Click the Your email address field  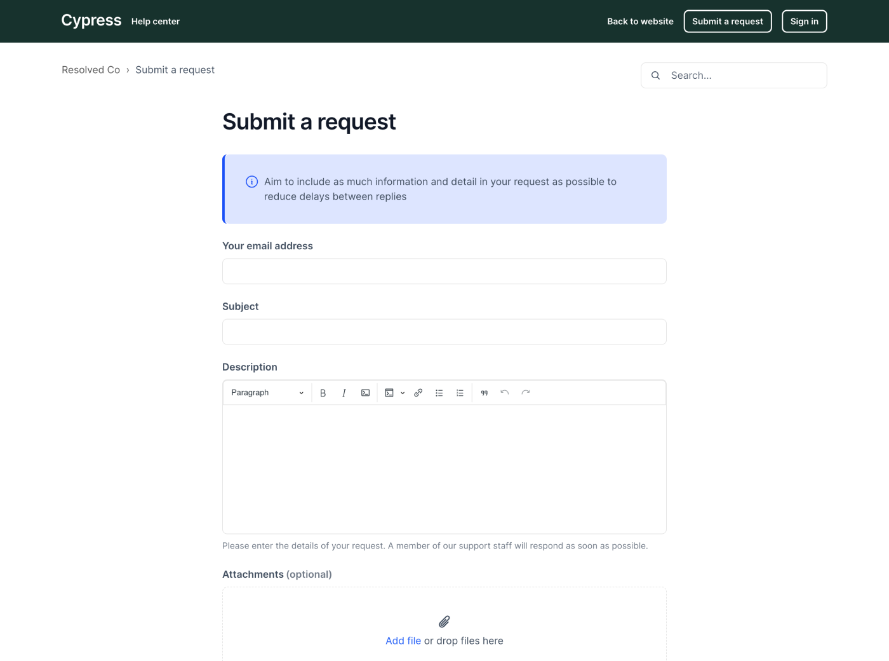(x=444, y=271)
